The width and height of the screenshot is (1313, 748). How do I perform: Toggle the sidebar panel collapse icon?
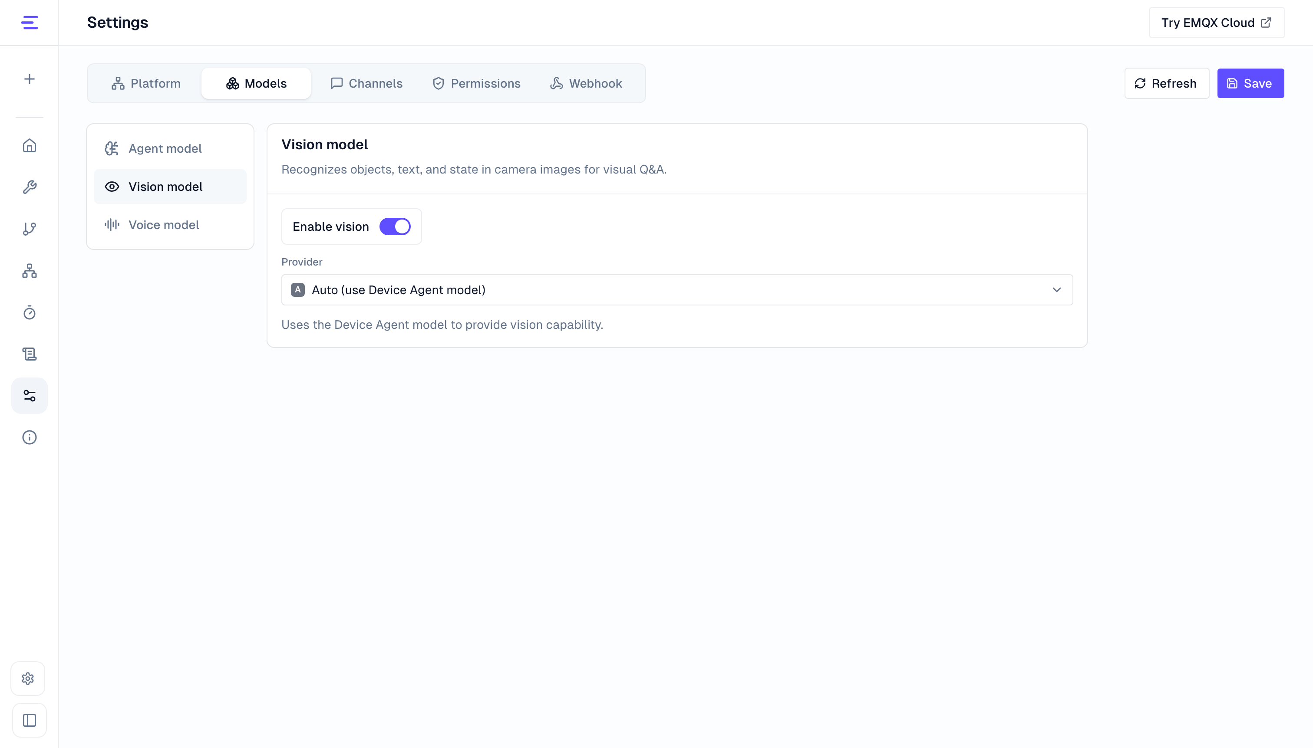(29, 720)
